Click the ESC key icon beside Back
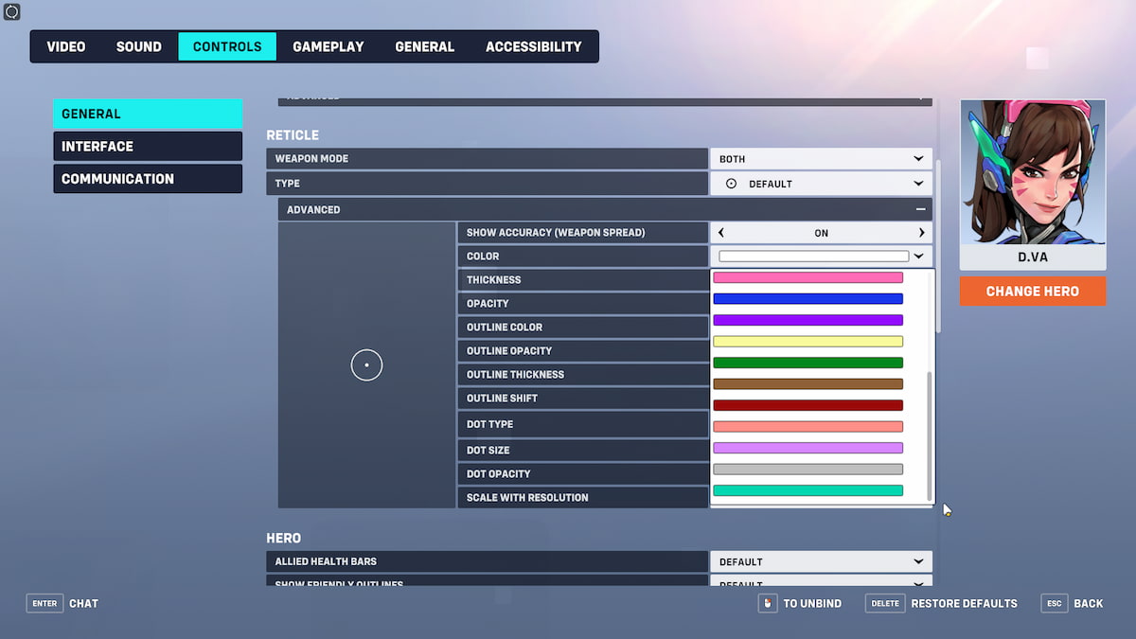This screenshot has height=639, width=1136. coord(1054,603)
